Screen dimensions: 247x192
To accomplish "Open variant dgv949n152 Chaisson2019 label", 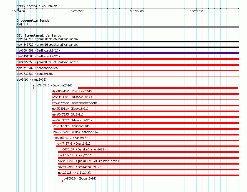I will click(x=73, y=91).
